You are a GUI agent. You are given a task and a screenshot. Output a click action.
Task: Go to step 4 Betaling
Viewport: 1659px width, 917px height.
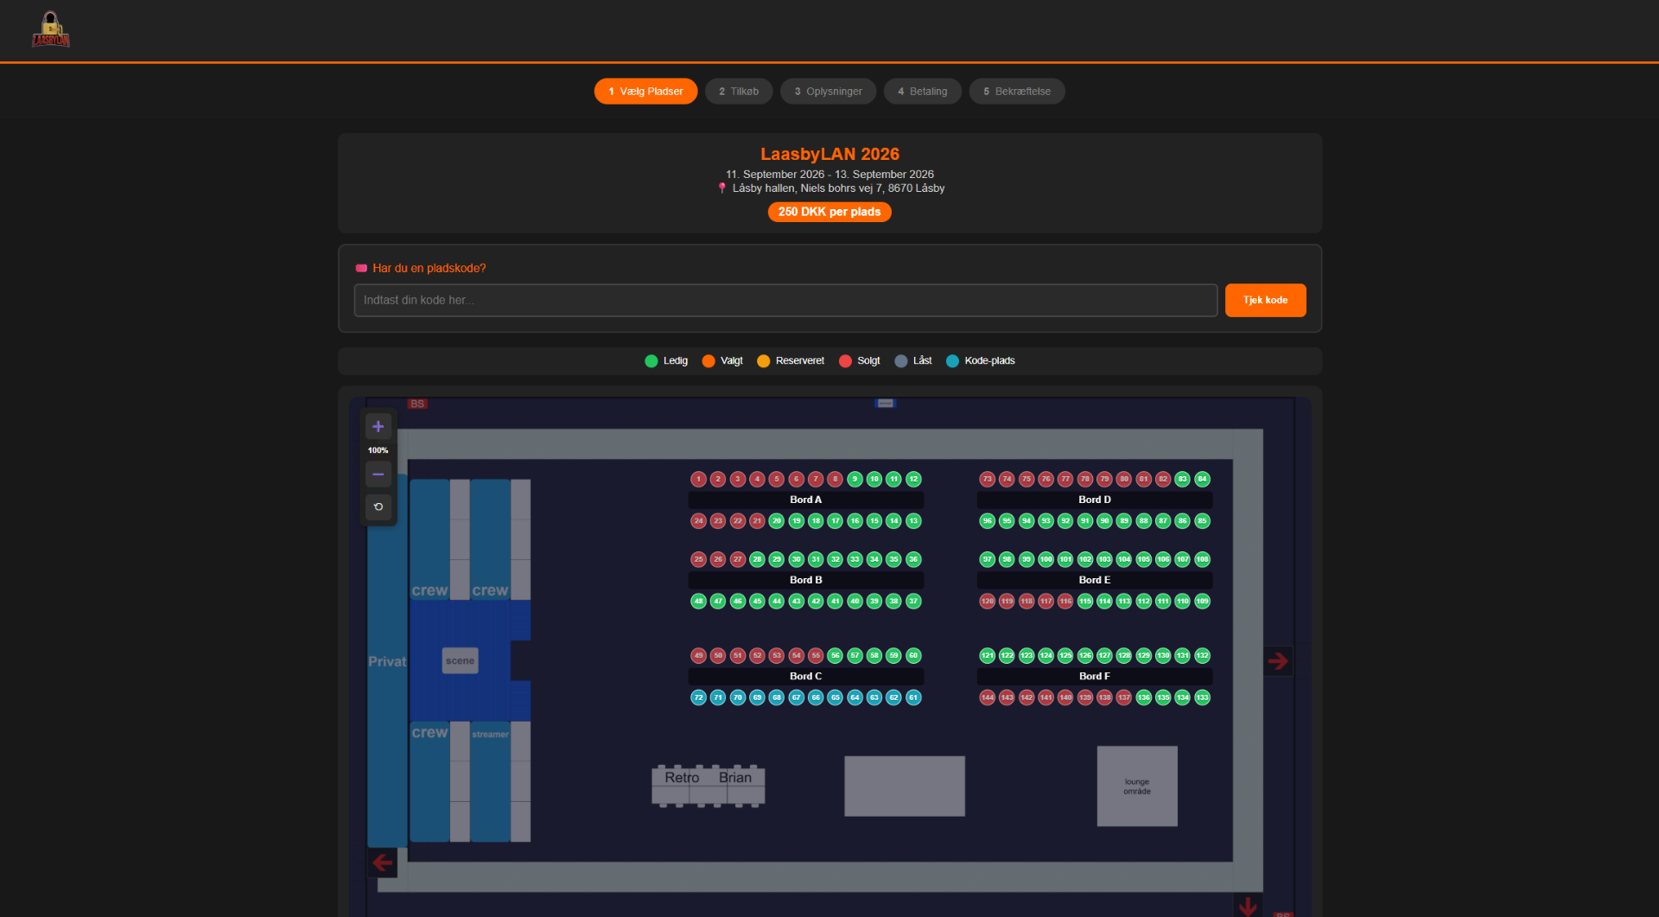[922, 92]
